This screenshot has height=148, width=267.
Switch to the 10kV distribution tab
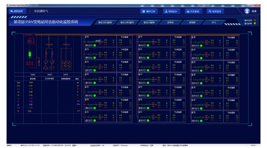click(127, 22)
